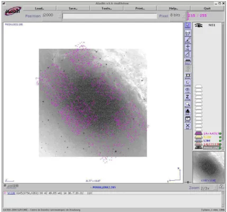The height and width of the screenshot is (212, 227).
Task: Toggle green status dot of red plane
Action: click(x=220, y=144)
